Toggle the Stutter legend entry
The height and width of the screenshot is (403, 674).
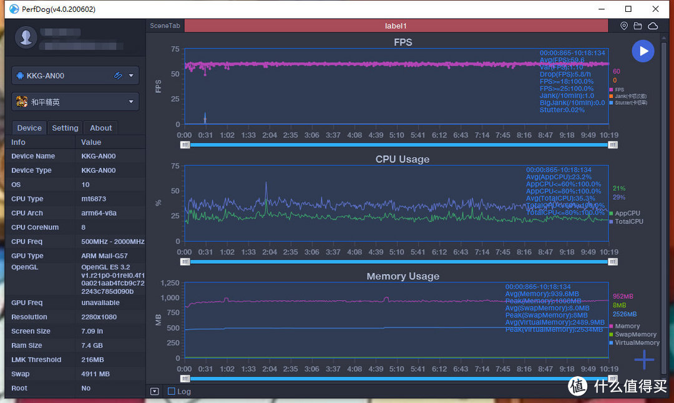pos(628,103)
